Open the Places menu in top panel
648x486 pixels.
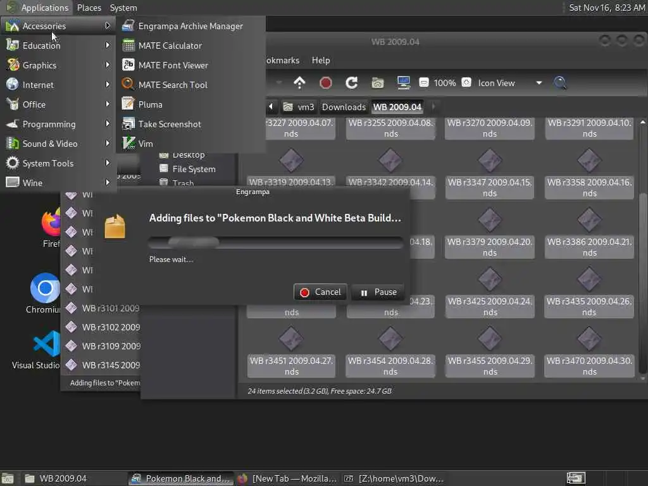click(89, 8)
